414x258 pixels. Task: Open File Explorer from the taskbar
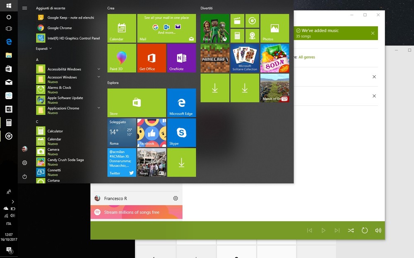9,55
